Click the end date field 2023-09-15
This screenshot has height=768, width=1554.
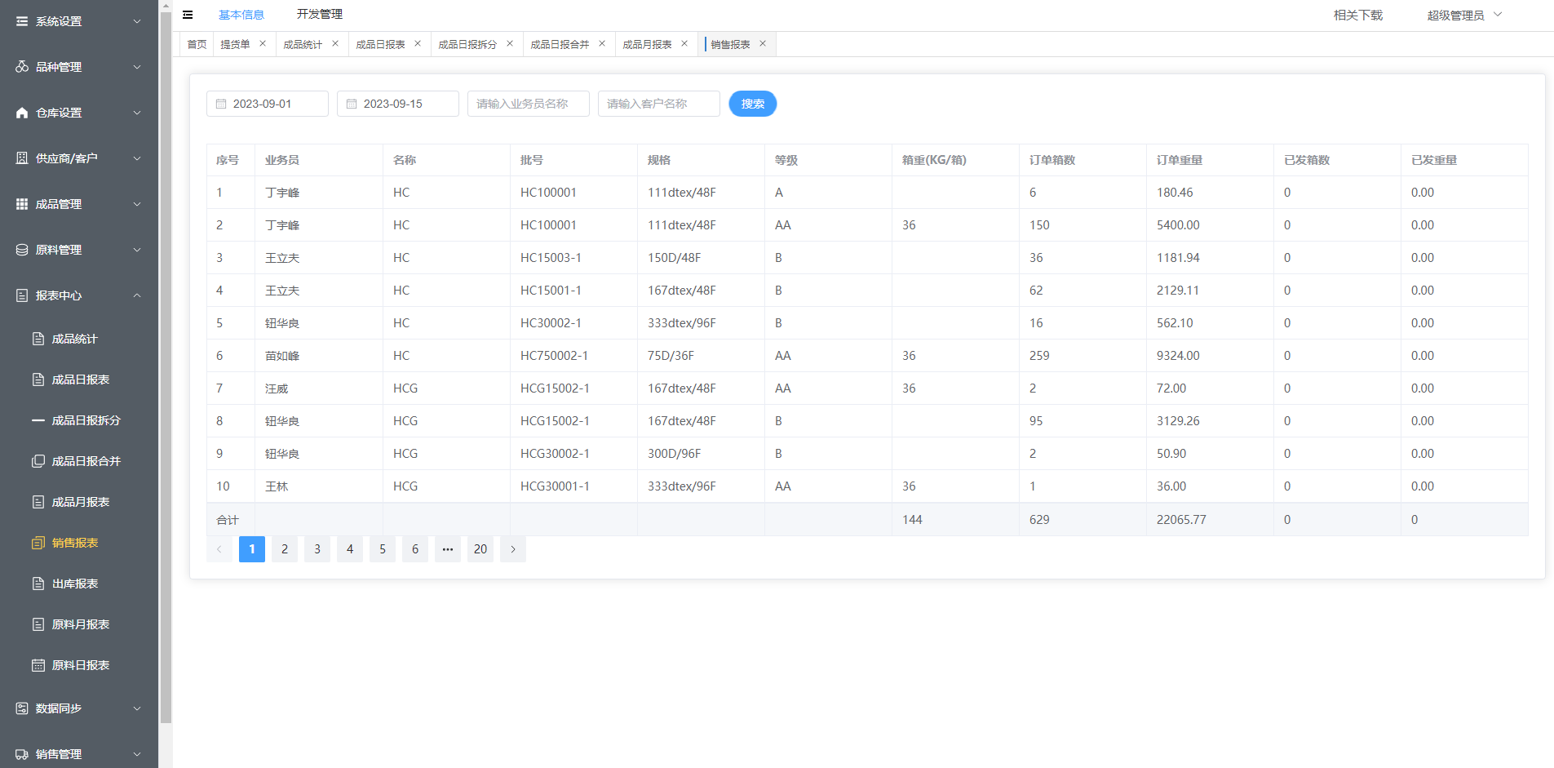[398, 104]
